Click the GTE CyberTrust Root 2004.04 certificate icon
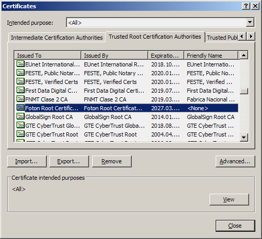This screenshot has width=262, height=239. tap(21, 134)
